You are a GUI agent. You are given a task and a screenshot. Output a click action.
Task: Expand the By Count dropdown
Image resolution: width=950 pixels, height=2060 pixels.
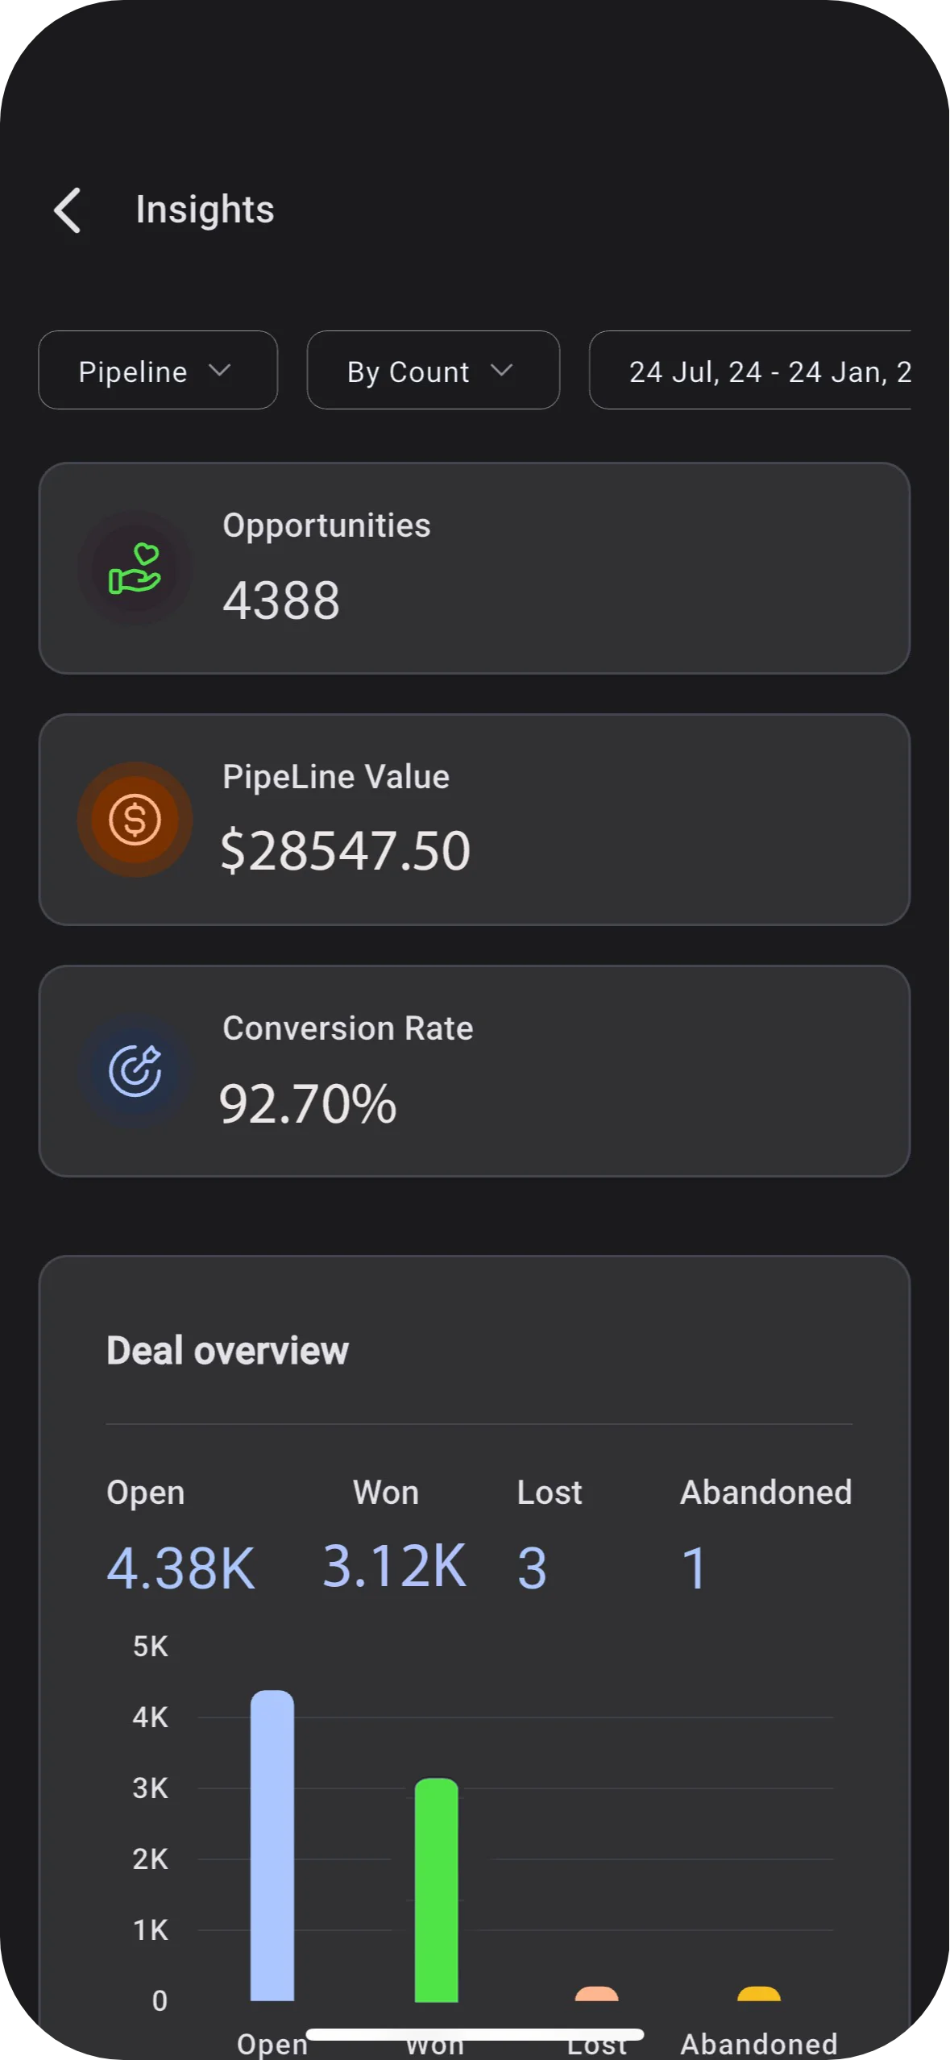point(434,370)
